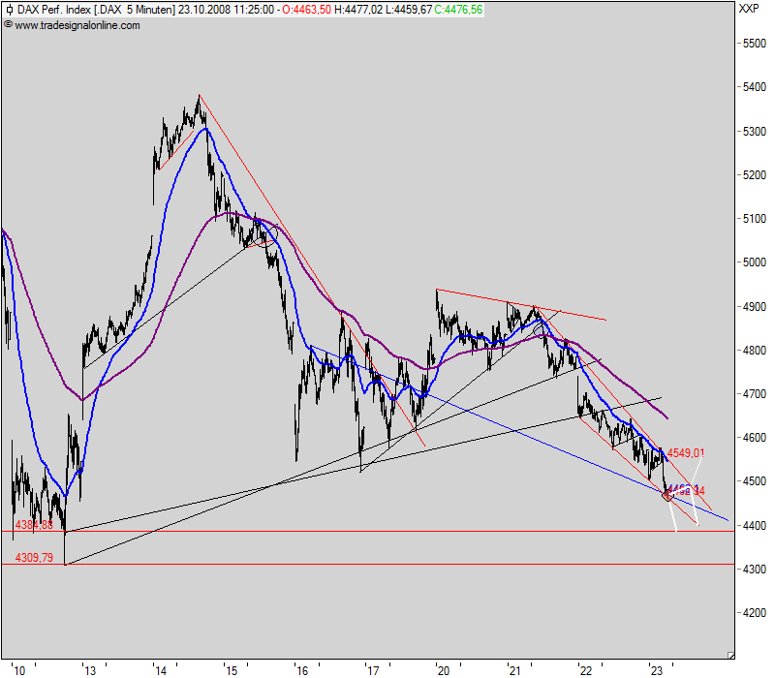Click date '10' on the time axis

19,670
